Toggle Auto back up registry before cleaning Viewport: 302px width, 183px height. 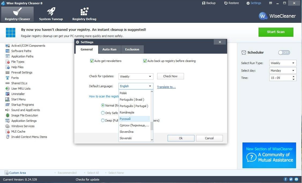[x=145, y=61]
